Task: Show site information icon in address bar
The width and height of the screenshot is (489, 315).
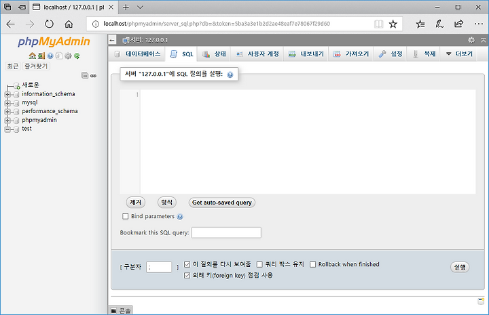Action: [x=96, y=24]
